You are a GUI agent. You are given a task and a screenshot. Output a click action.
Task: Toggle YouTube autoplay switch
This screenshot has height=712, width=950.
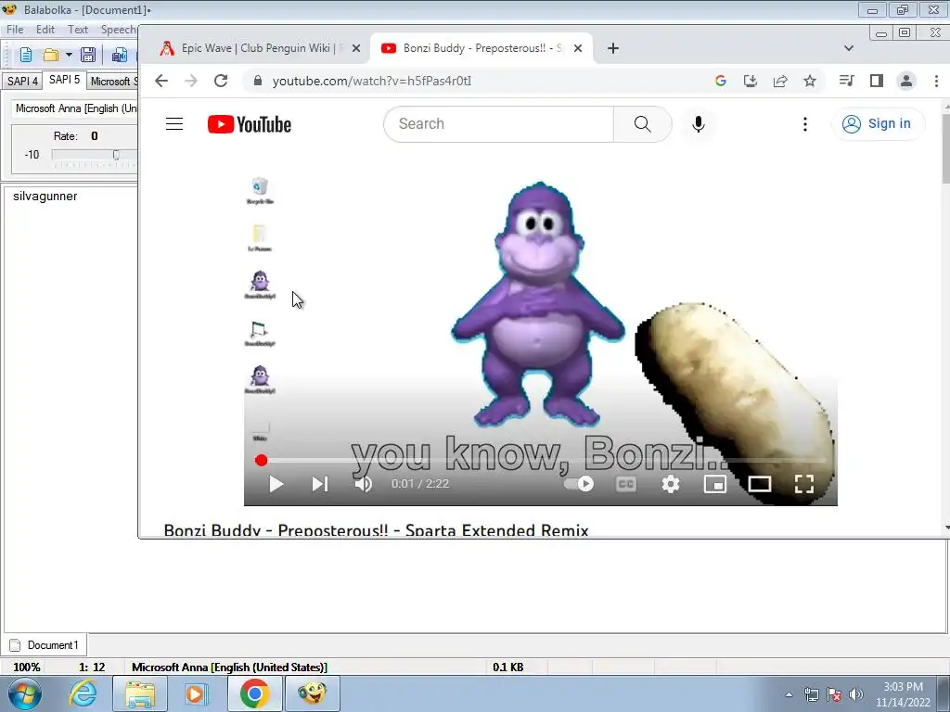point(579,484)
